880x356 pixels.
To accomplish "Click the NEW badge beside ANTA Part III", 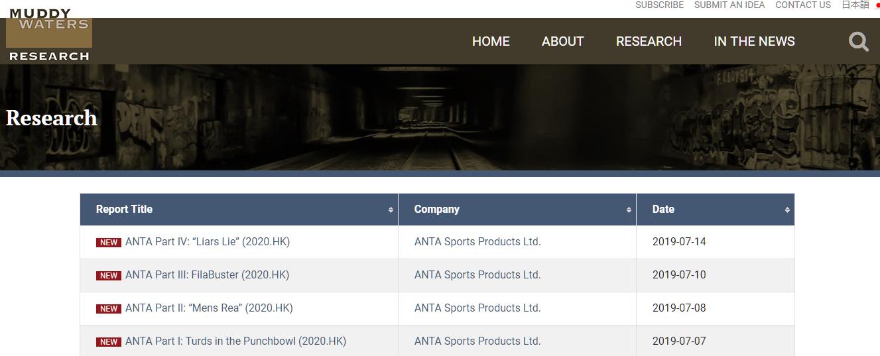I will coord(109,276).
